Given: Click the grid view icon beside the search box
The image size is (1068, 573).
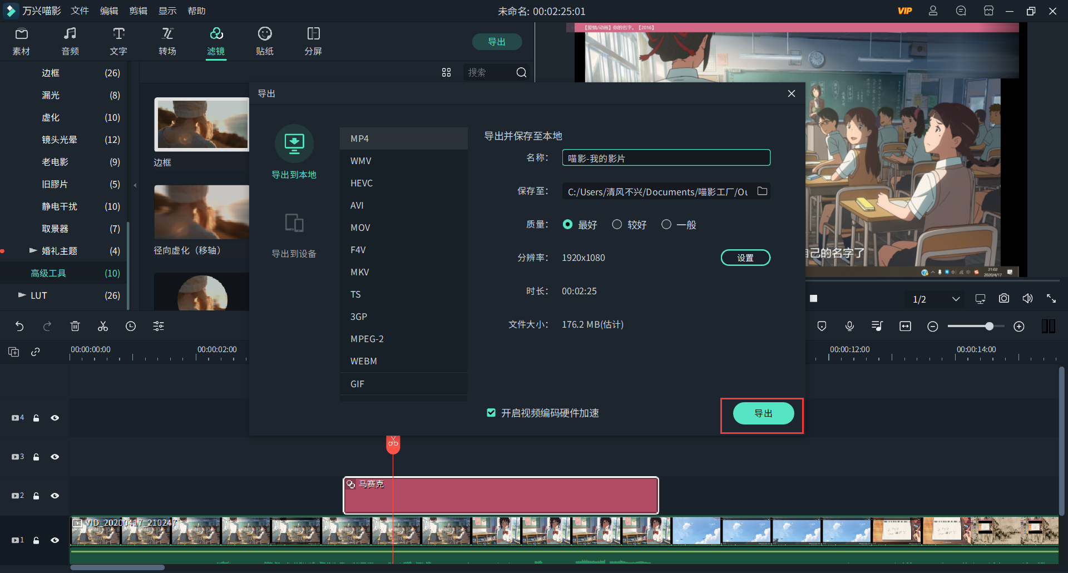Looking at the screenshot, I should pos(446,72).
